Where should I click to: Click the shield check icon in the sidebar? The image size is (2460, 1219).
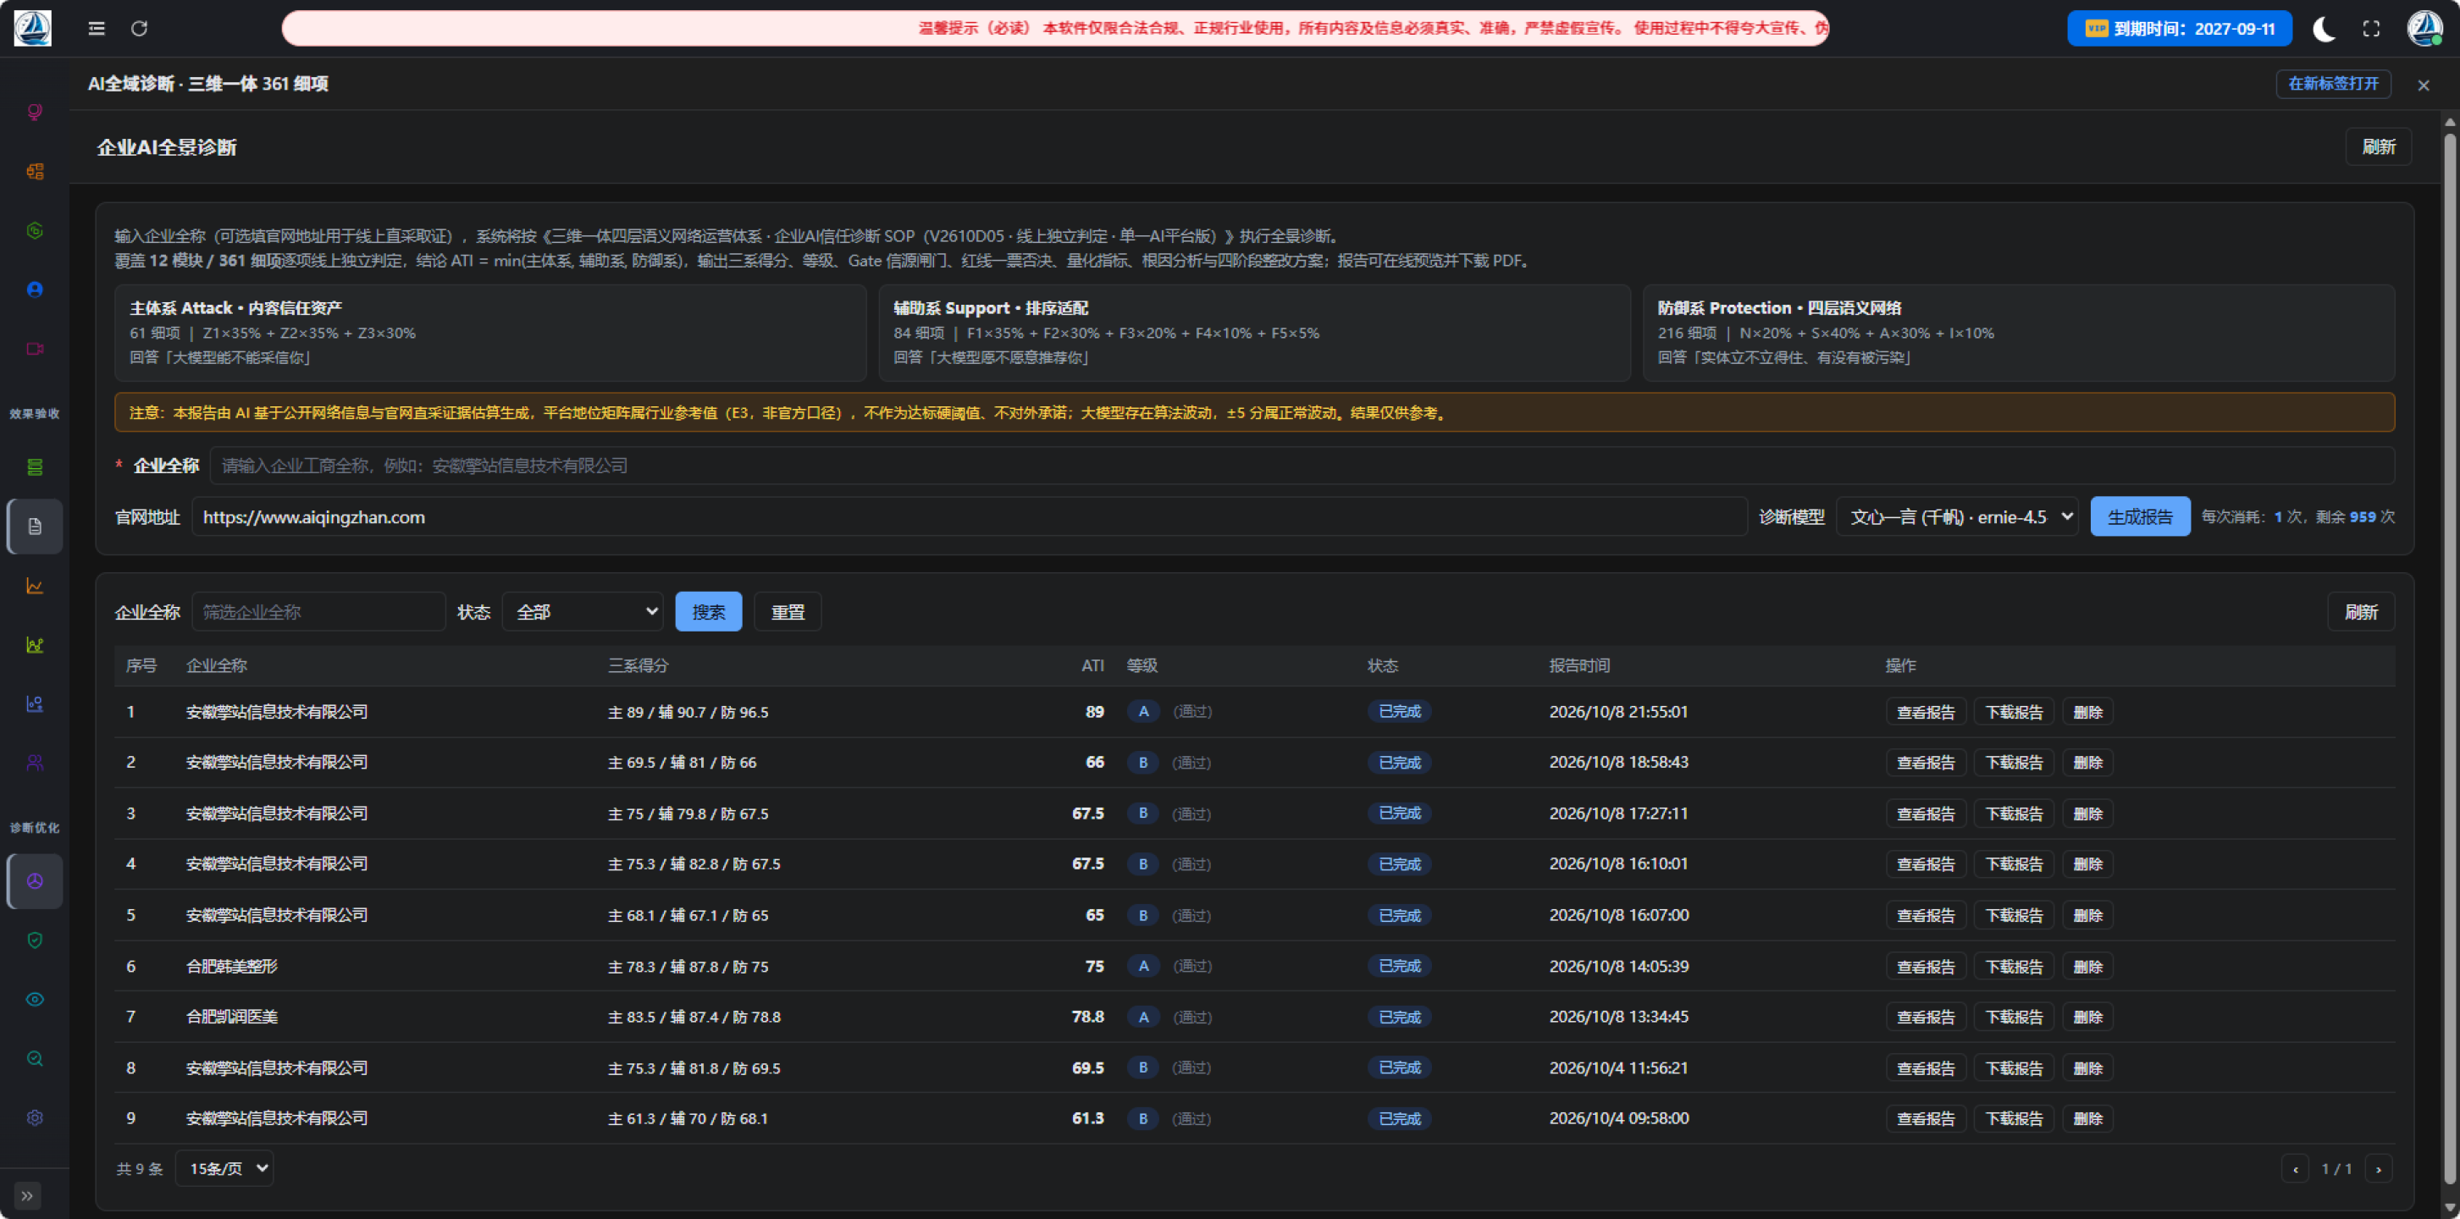(x=36, y=940)
